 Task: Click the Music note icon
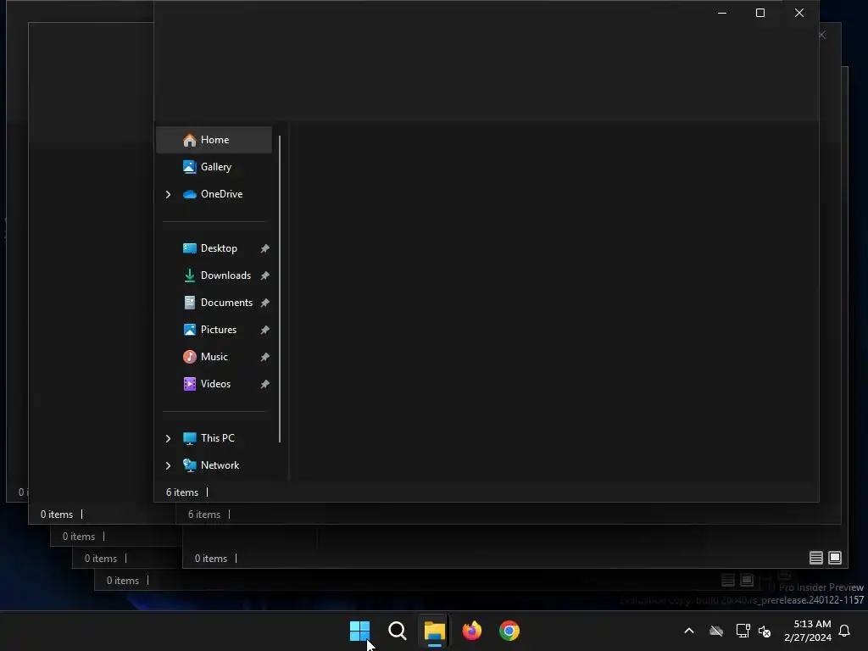click(x=189, y=357)
